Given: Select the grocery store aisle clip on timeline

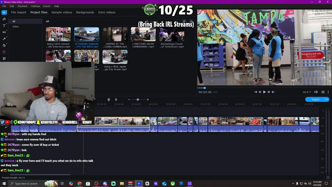Looking at the screenshot, I should point(236,124).
